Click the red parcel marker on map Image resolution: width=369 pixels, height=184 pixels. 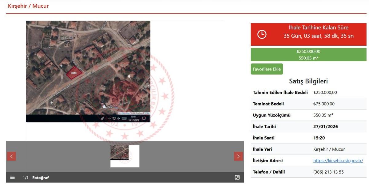(x=75, y=73)
